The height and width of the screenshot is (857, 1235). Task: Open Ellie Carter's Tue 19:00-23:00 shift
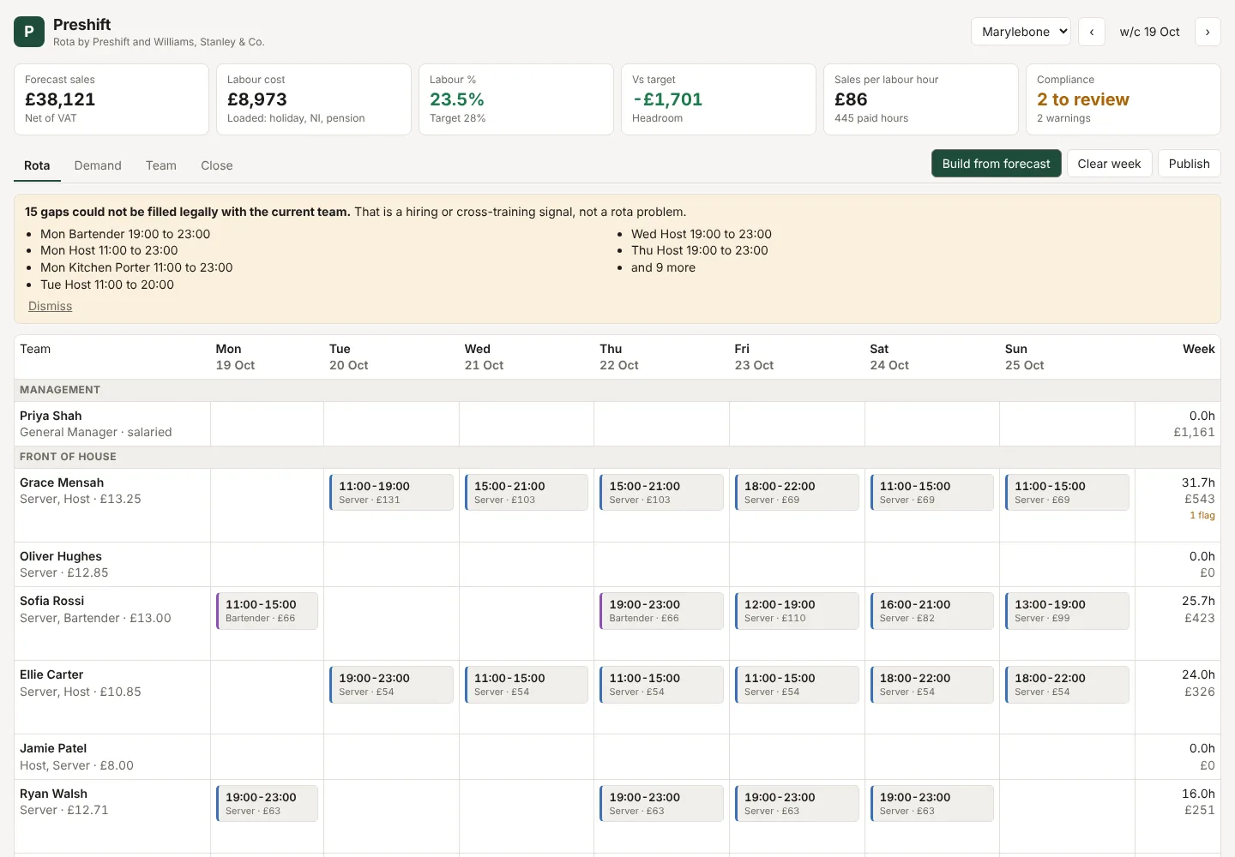(x=391, y=685)
